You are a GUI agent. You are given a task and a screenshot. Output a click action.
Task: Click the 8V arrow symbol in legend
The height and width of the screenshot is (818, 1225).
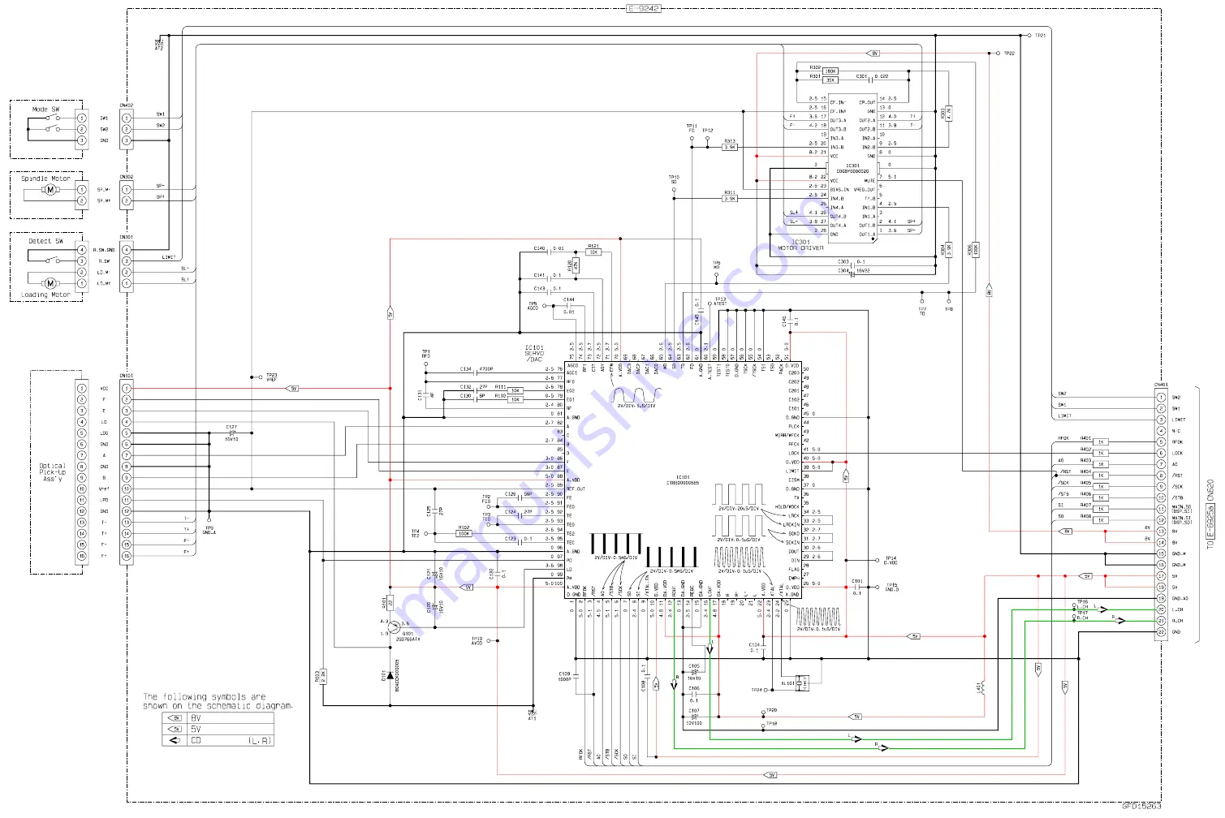point(174,718)
